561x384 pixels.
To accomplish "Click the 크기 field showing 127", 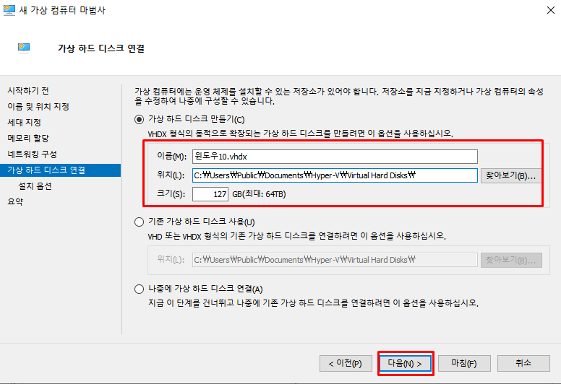I will (x=210, y=194).
